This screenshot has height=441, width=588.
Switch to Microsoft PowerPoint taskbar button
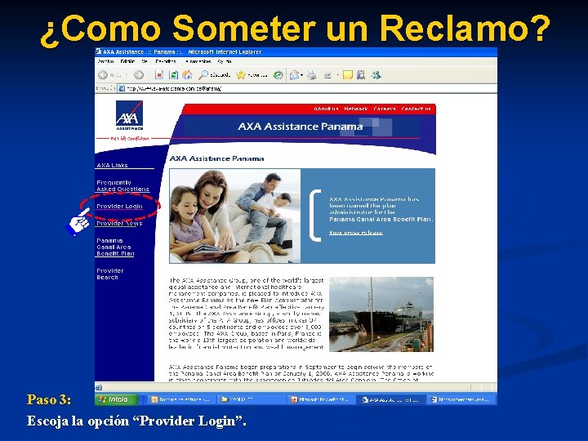[x=322, y=399]
